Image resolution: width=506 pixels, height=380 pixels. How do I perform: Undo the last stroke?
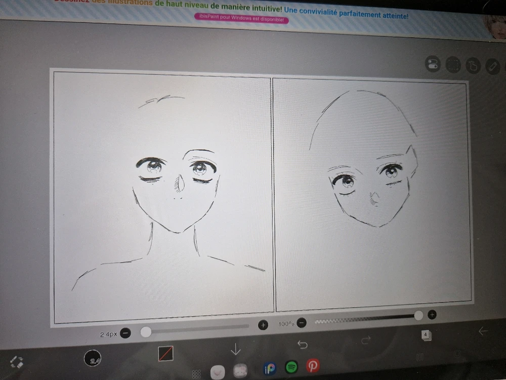pos(302,345)
